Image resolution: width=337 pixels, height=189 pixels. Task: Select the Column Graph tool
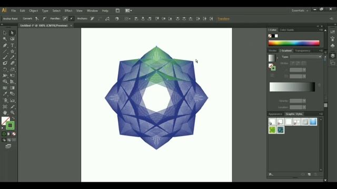coord(12,100)
